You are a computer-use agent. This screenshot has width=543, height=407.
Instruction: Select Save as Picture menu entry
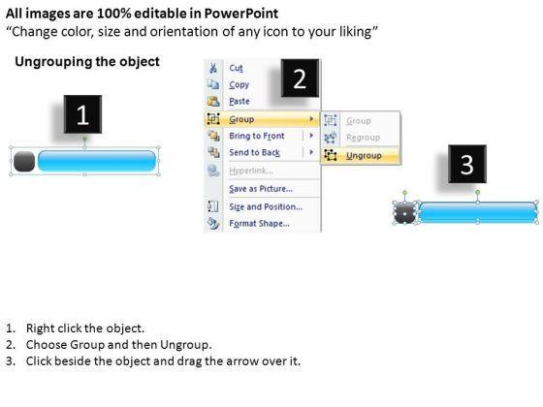click(261, 189)
